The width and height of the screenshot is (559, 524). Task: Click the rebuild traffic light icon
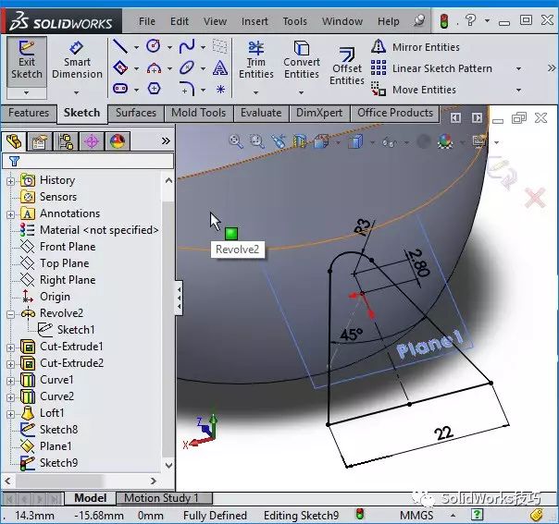(x=444, y=21)
